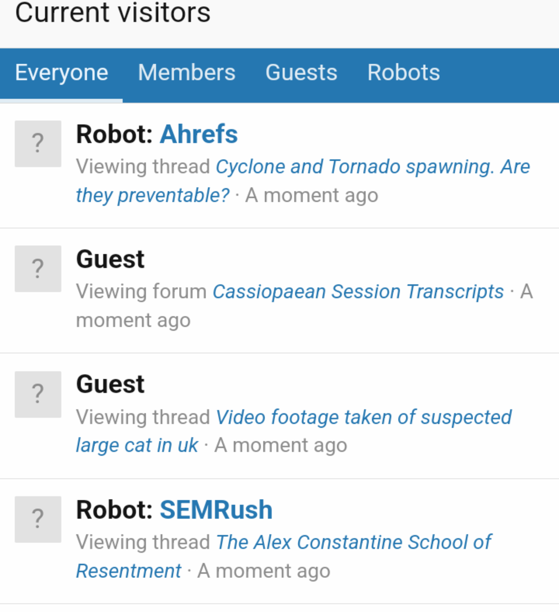Click the 'Robot:' label before SEMRush
Screen dimensions: 559x612
point(114,510)
